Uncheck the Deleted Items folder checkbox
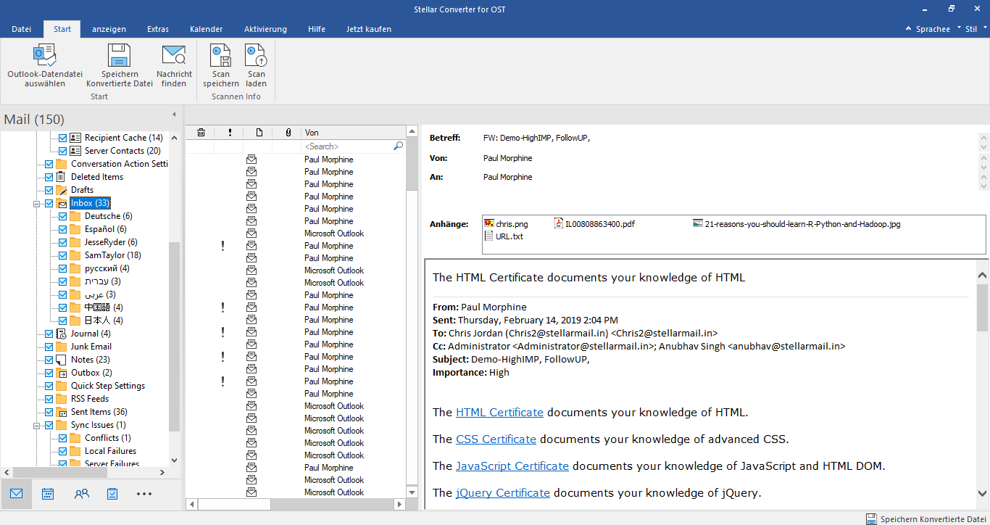This screenshot has width=990, height=525. coord(49,177)
